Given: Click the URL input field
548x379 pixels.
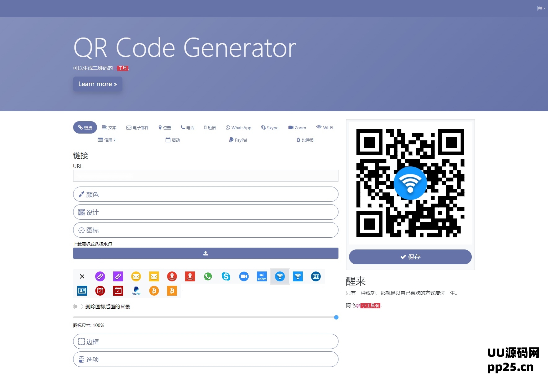Looking at the screenshot, I should [x=205, y=176].
